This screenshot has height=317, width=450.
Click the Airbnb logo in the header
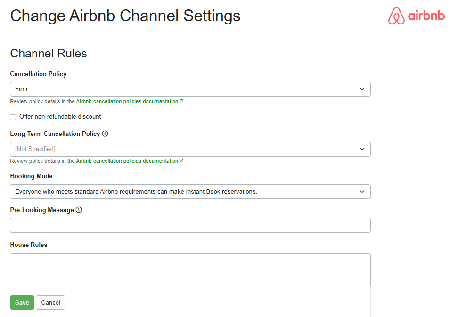click(397, 16)
